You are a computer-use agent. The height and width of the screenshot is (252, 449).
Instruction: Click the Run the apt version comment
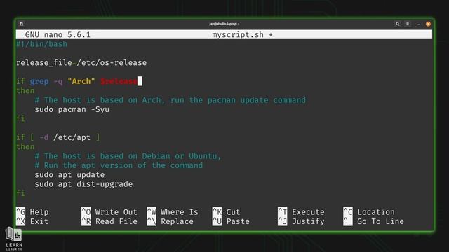(119, 165)
